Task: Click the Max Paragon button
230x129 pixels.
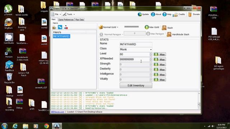Action: 155,34
